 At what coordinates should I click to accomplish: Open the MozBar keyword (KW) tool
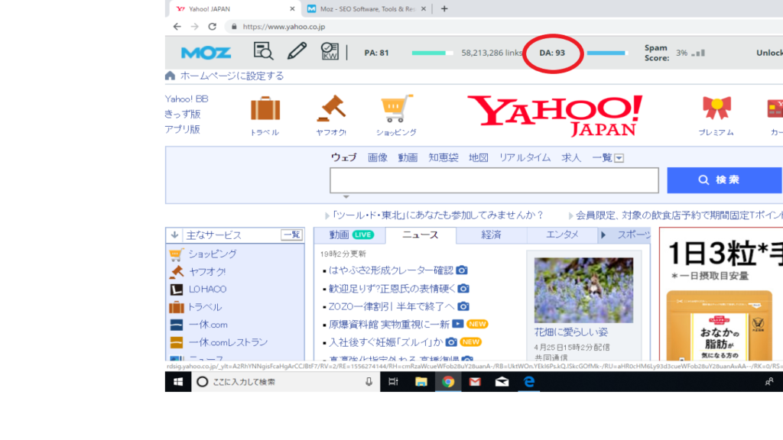click(x=330, y=51)
